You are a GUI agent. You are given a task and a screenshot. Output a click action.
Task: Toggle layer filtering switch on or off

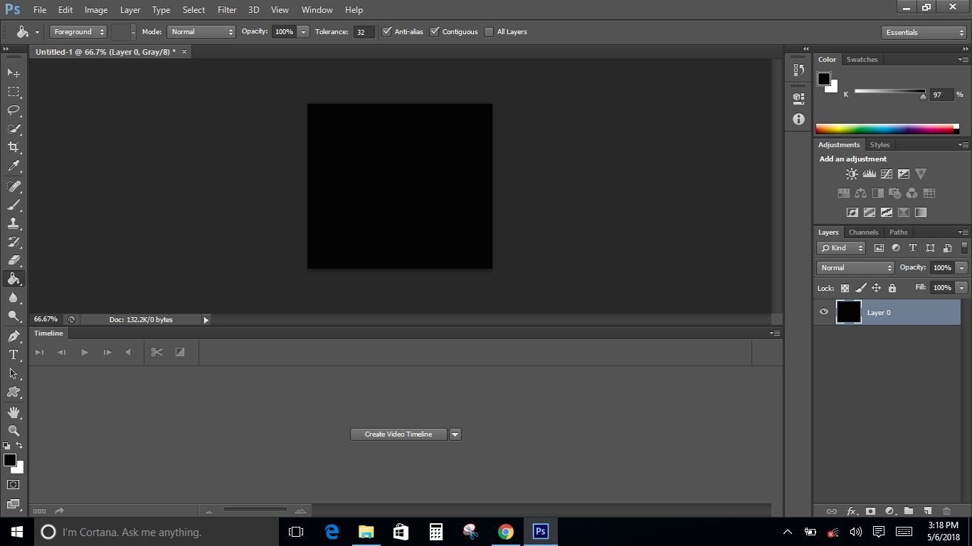[x=964, y=248]
